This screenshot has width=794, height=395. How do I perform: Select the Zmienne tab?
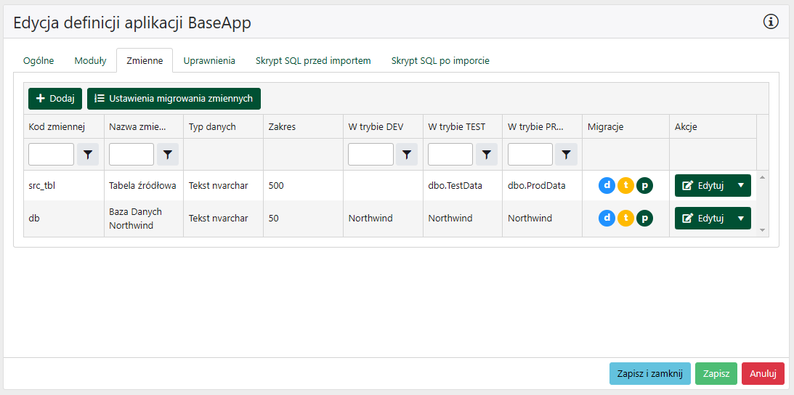tap(145, 61)
